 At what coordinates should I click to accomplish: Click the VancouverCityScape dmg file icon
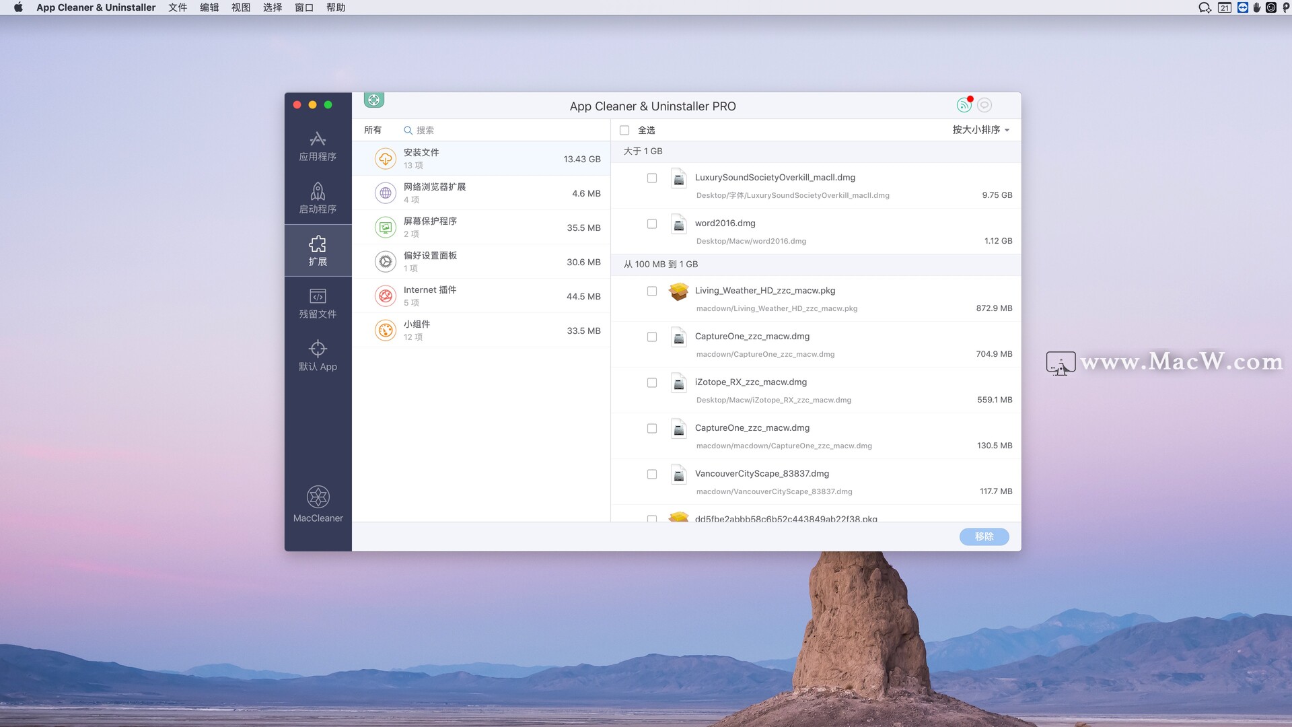(x=679, y=474)
